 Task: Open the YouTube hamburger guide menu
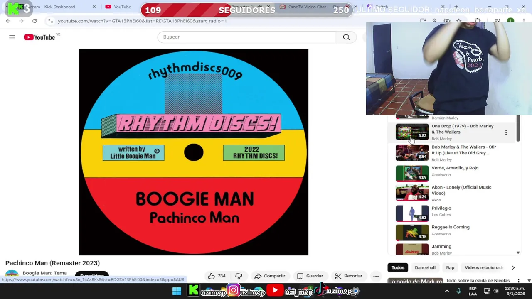tap(12, 37)
